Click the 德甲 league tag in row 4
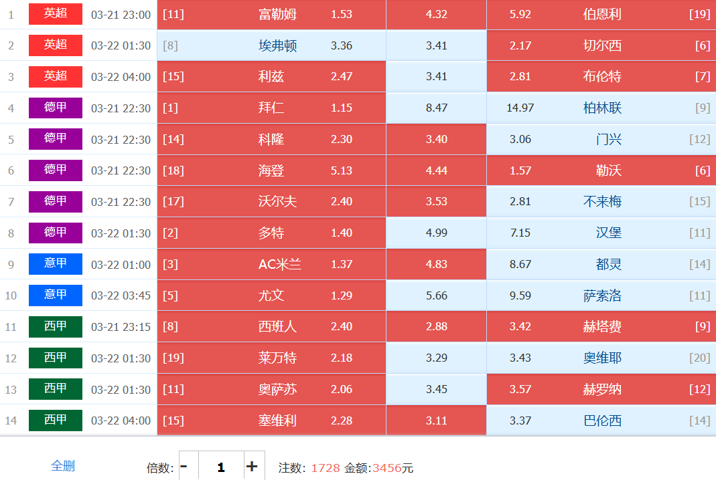 (x=56, y=108)
